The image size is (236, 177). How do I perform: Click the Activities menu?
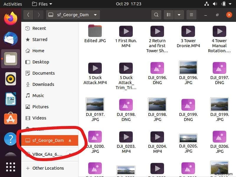[x=13, y=4]
